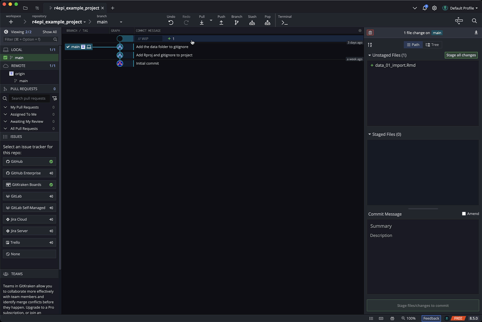The height and width of the screenshot is (322, 482).
Task: Click the commit Summary field
Action: tap(423, 226)
